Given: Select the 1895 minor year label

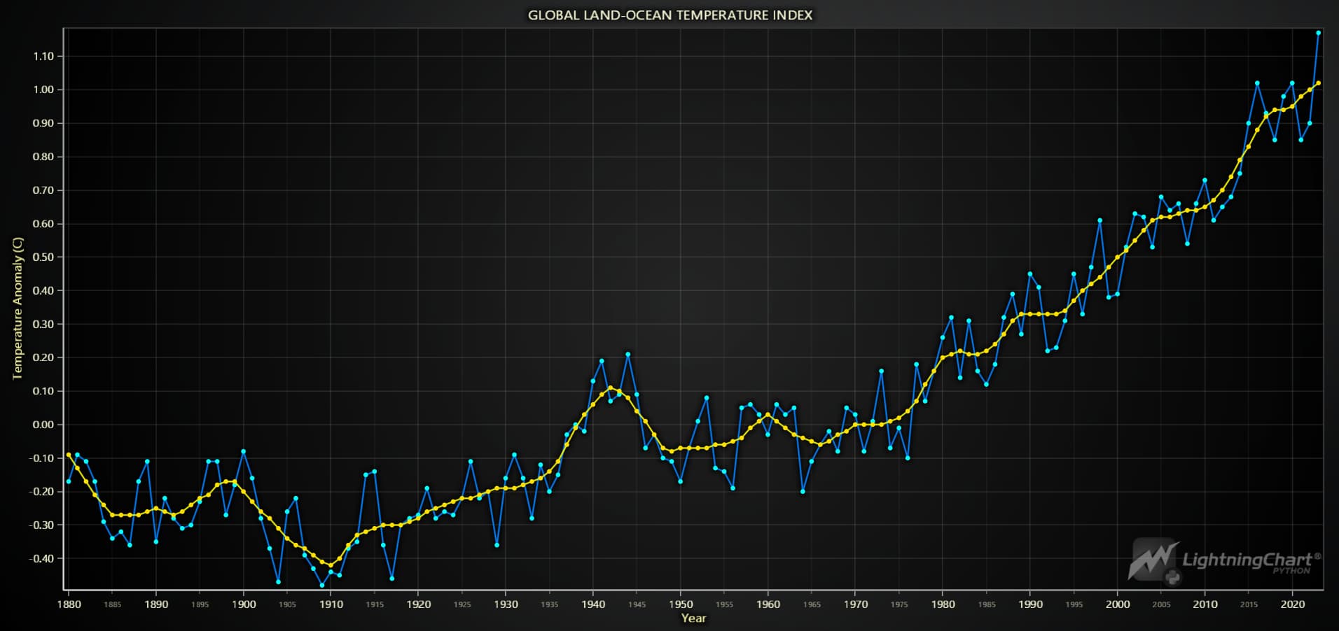Looking at the screenshot, I should click(200, 605).
